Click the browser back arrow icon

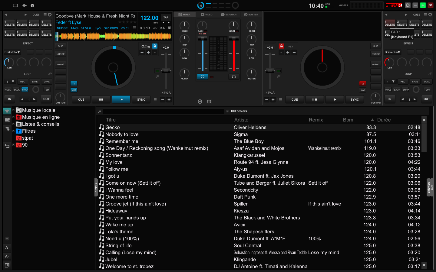point(7,146)
